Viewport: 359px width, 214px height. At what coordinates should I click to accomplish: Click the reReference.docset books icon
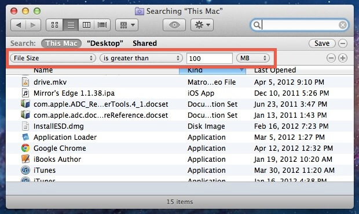pyautogui.click(x=25, y=115)
